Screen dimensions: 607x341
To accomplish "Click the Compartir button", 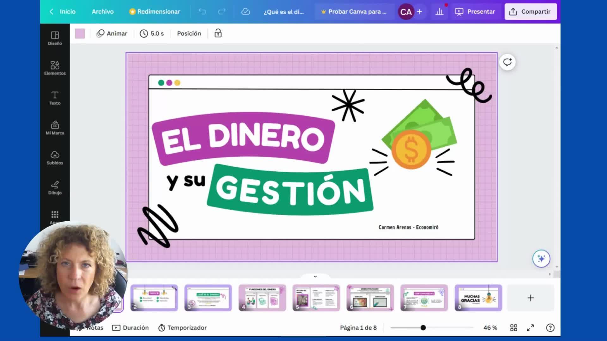I will [530, 12].
